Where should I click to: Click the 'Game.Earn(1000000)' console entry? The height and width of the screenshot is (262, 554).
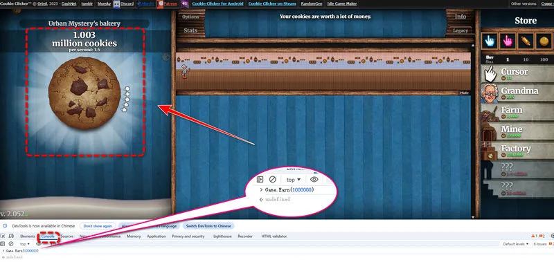(x=22, y=251)
